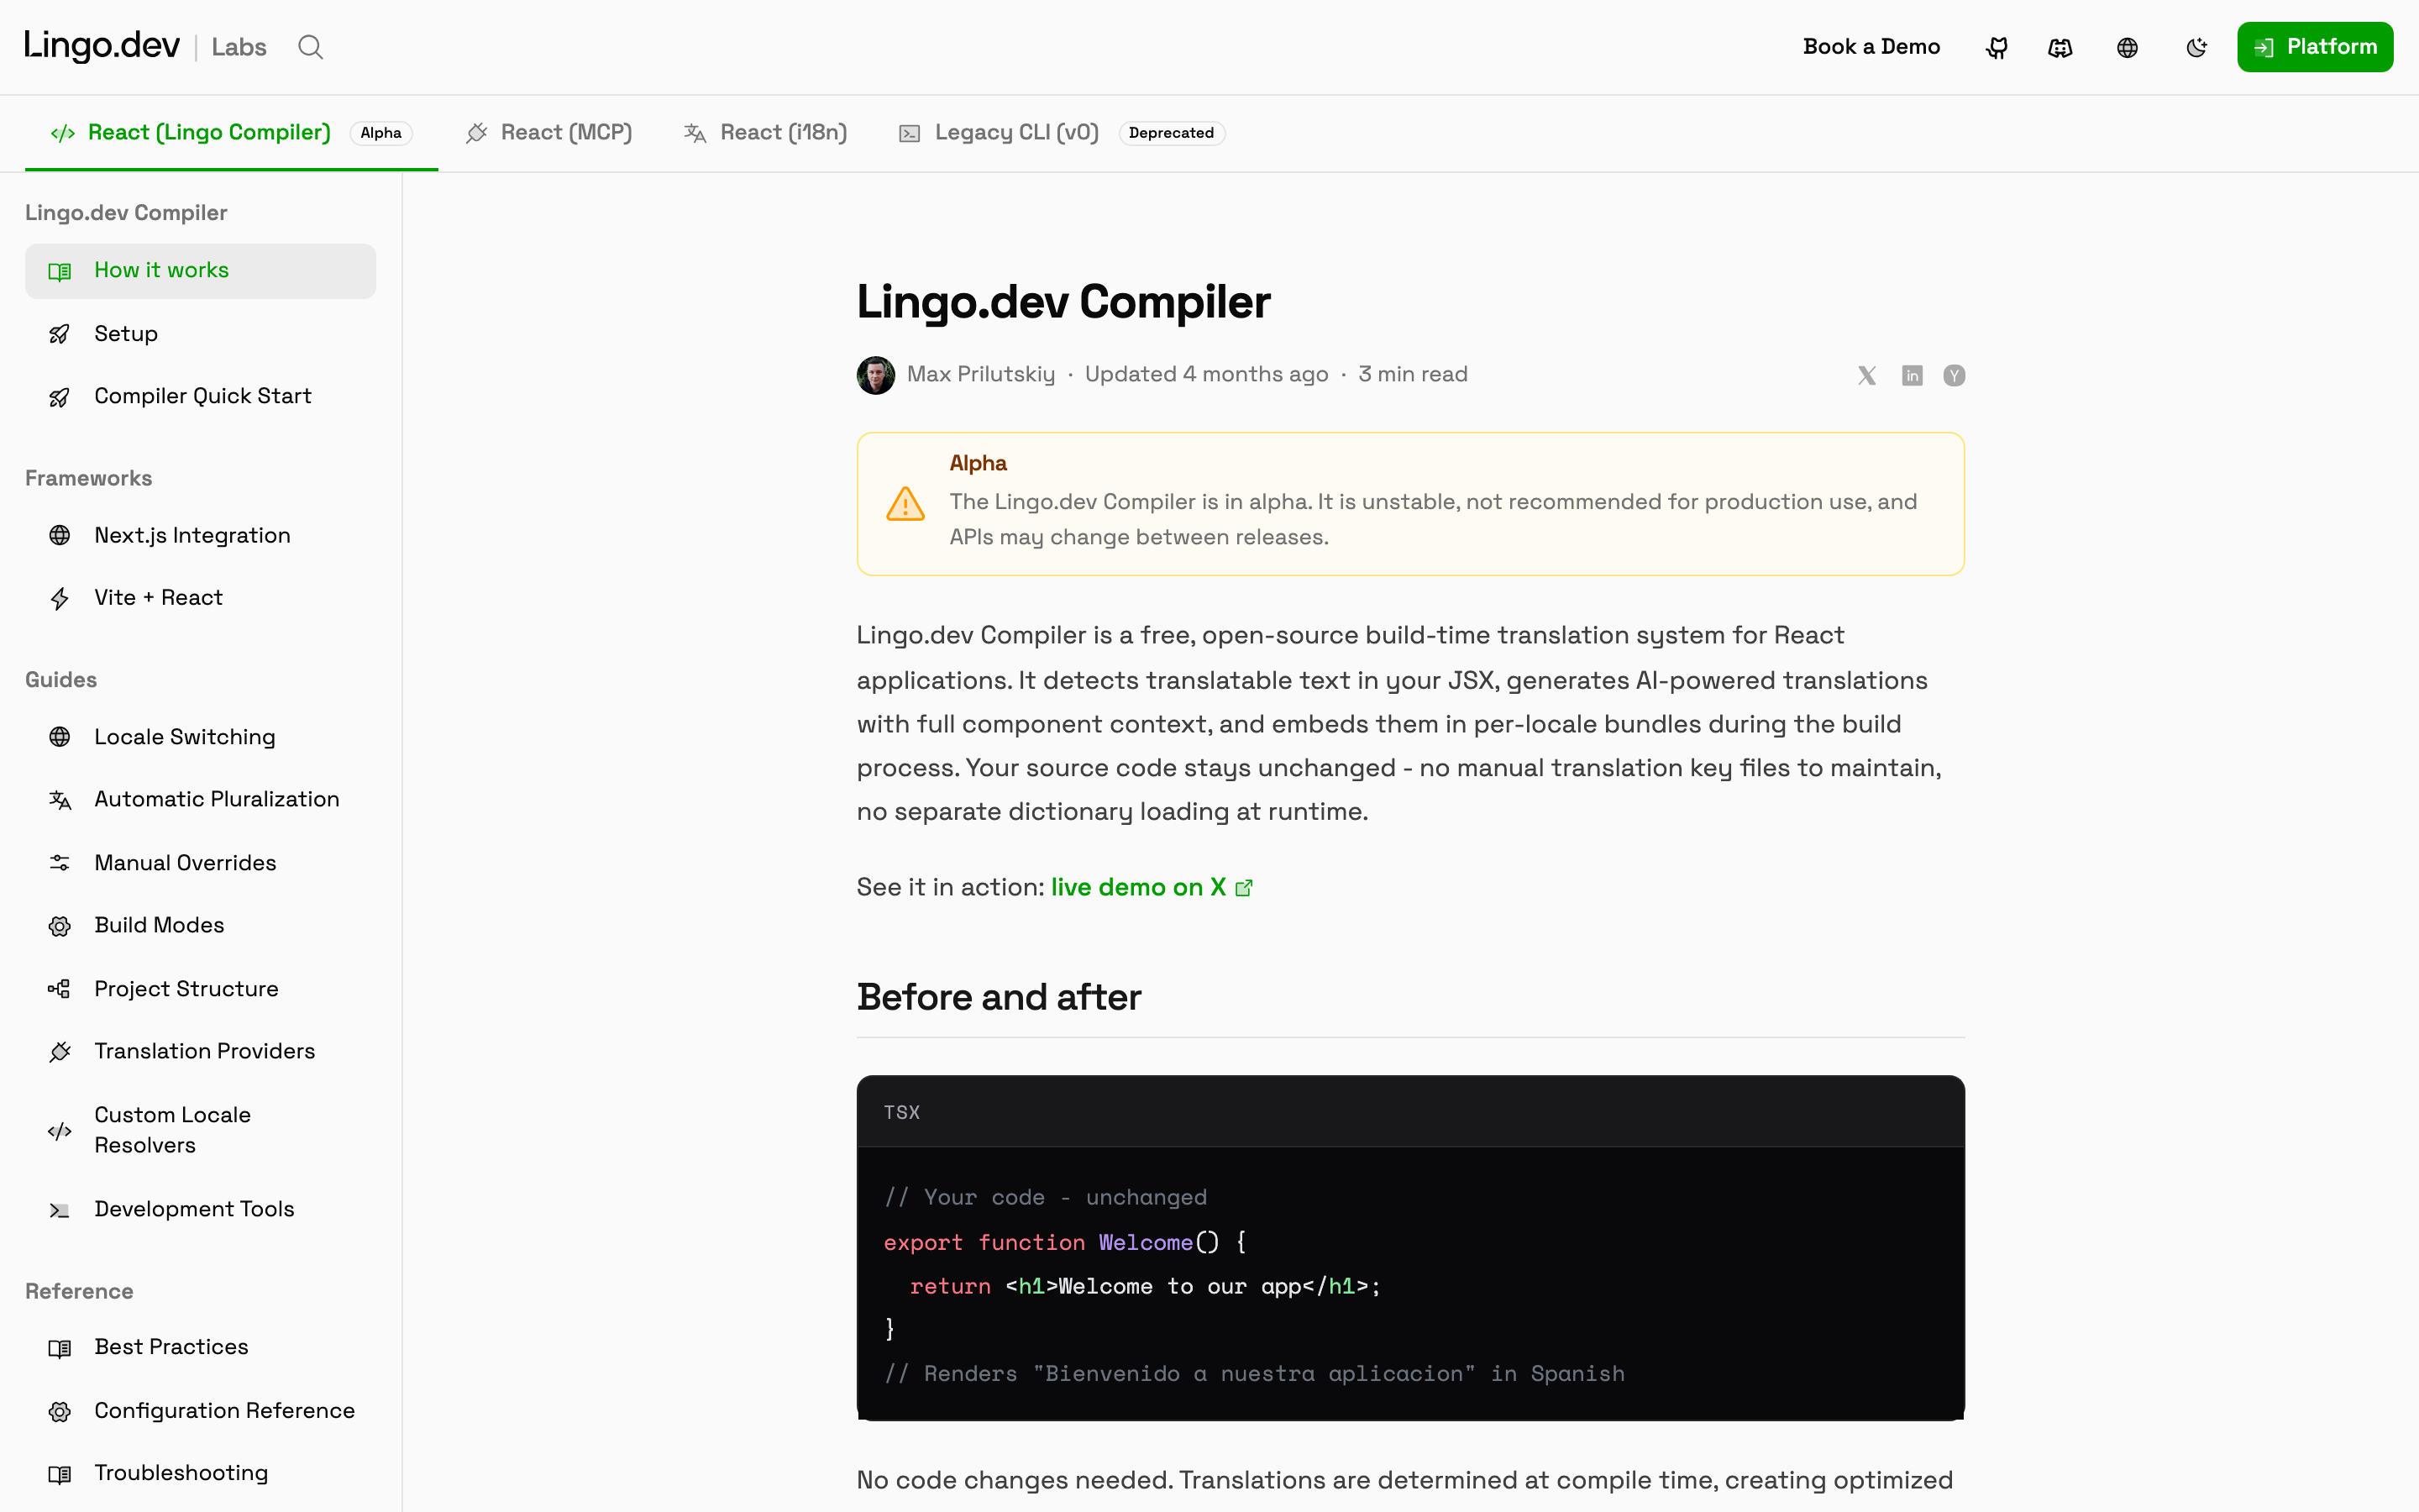Click the Before and after heading
Image resolution: width=2419 pixels, height=1512 pixels.
tap(999, 998)
